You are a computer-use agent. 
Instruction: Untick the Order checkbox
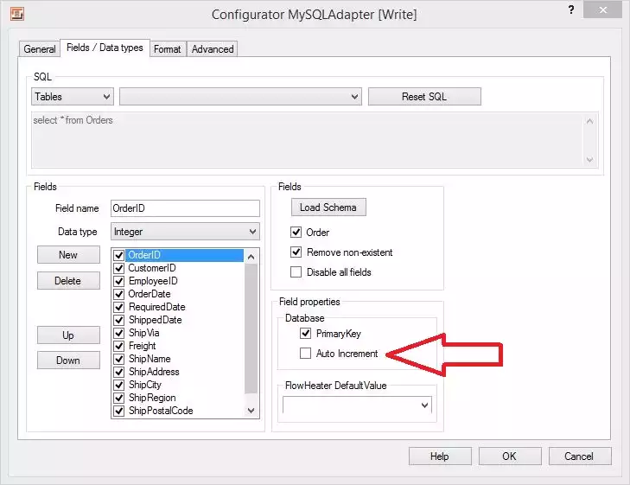coord(296,233)
